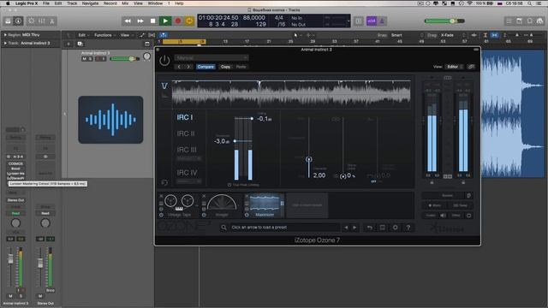Open the List Editors icon
This screenshot has width=548, height=308.
pos(509,21)
